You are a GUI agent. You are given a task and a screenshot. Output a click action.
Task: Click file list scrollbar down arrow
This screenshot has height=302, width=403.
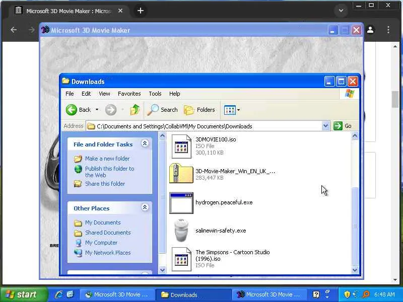355,270
